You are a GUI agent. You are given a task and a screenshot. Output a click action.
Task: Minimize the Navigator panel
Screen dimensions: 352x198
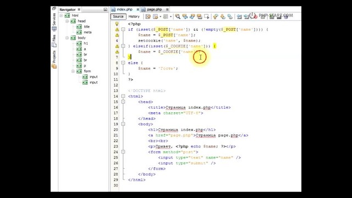click(x=105, y=9)
